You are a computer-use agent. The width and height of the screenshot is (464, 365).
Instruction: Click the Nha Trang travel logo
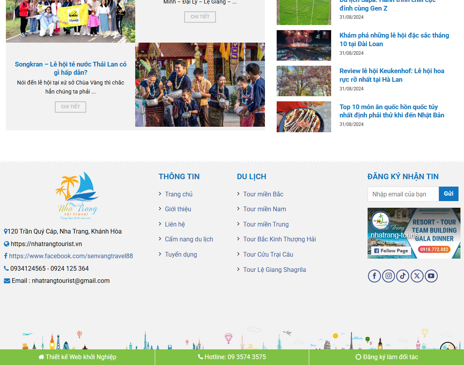click(x=78, y=195)
